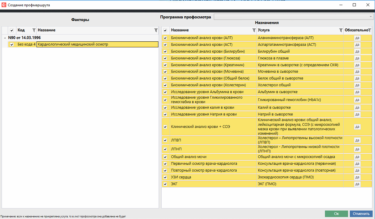Image resolution: width=375 pixels, height=219 pixels.
Task: Click the Отменить button
Action: point(361,214)
